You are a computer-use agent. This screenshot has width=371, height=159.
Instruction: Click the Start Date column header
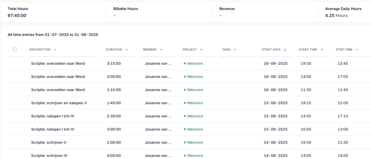pyautogui.click(x=271, y=50)
